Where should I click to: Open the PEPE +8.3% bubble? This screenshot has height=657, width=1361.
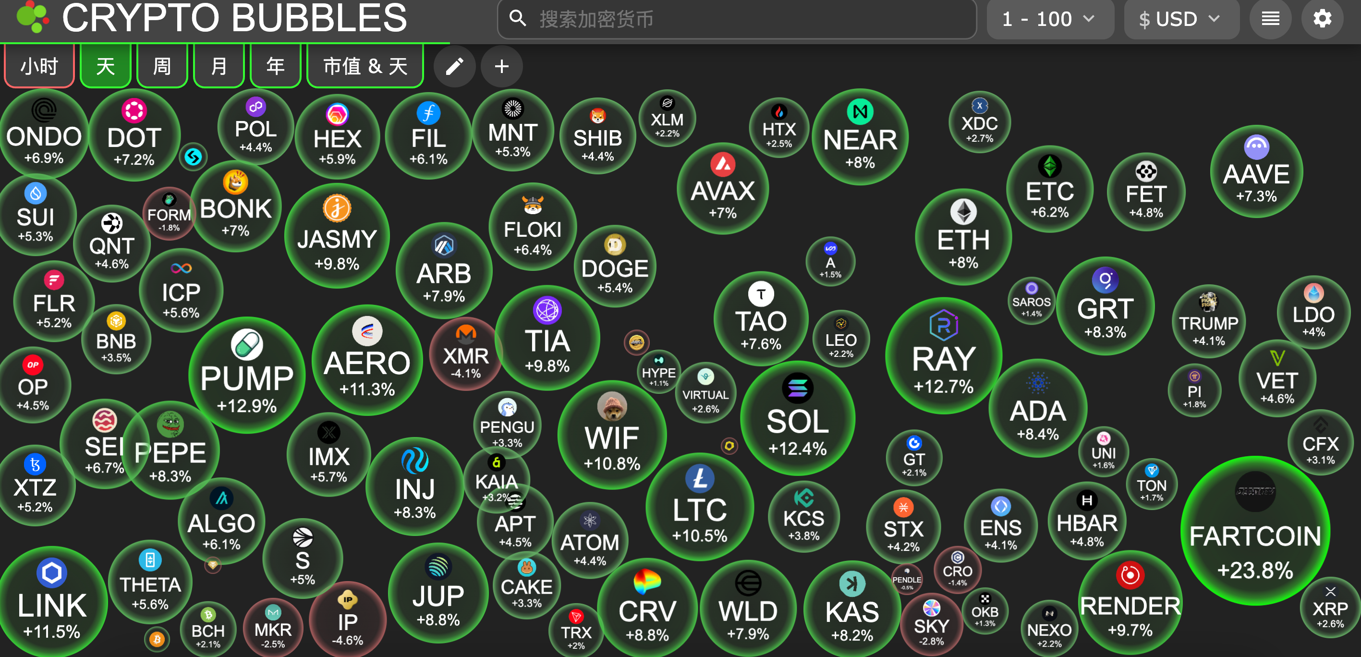pos(170,450)
